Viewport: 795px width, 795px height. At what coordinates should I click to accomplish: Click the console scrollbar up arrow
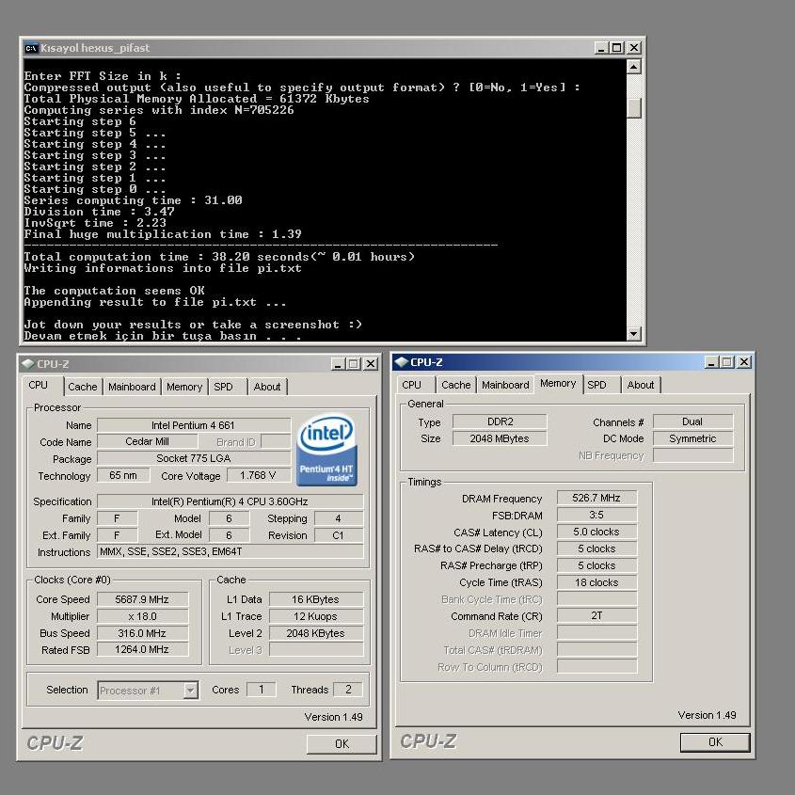pos(634,67)
